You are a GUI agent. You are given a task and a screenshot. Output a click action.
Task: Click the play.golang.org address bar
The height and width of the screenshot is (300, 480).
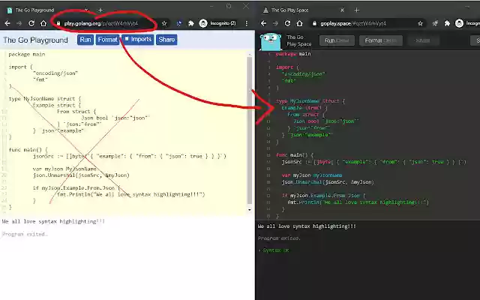click(110, 23)
